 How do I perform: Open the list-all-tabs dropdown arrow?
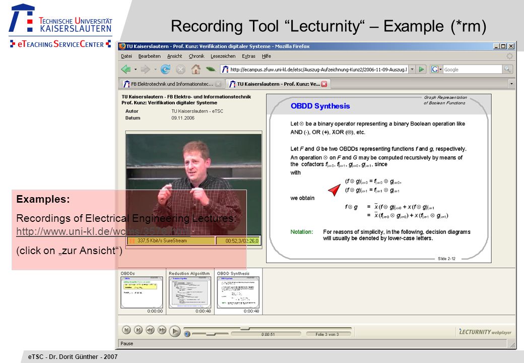[x=511, y=84]
